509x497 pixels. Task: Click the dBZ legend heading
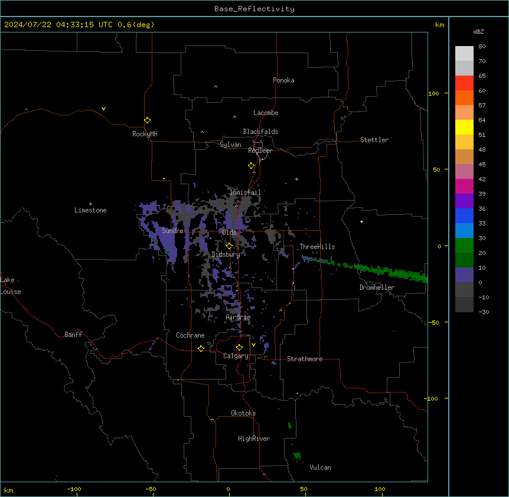pos(478,31)
